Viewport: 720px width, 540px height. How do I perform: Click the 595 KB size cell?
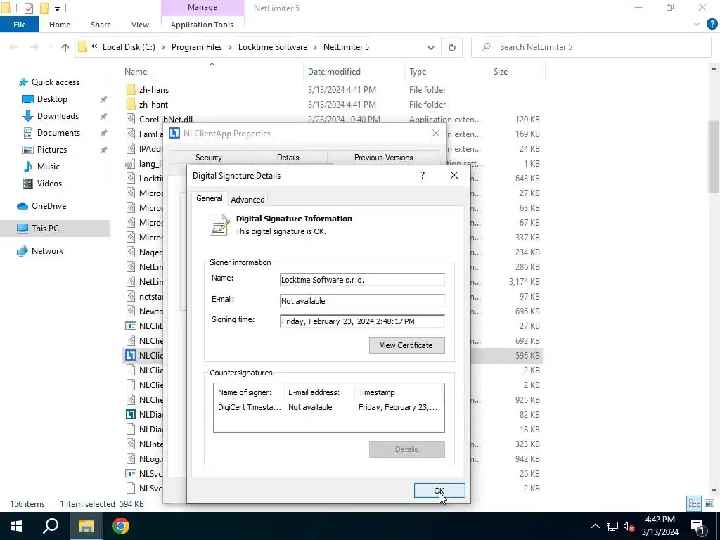pyautogui.click(x=527, y=355)
